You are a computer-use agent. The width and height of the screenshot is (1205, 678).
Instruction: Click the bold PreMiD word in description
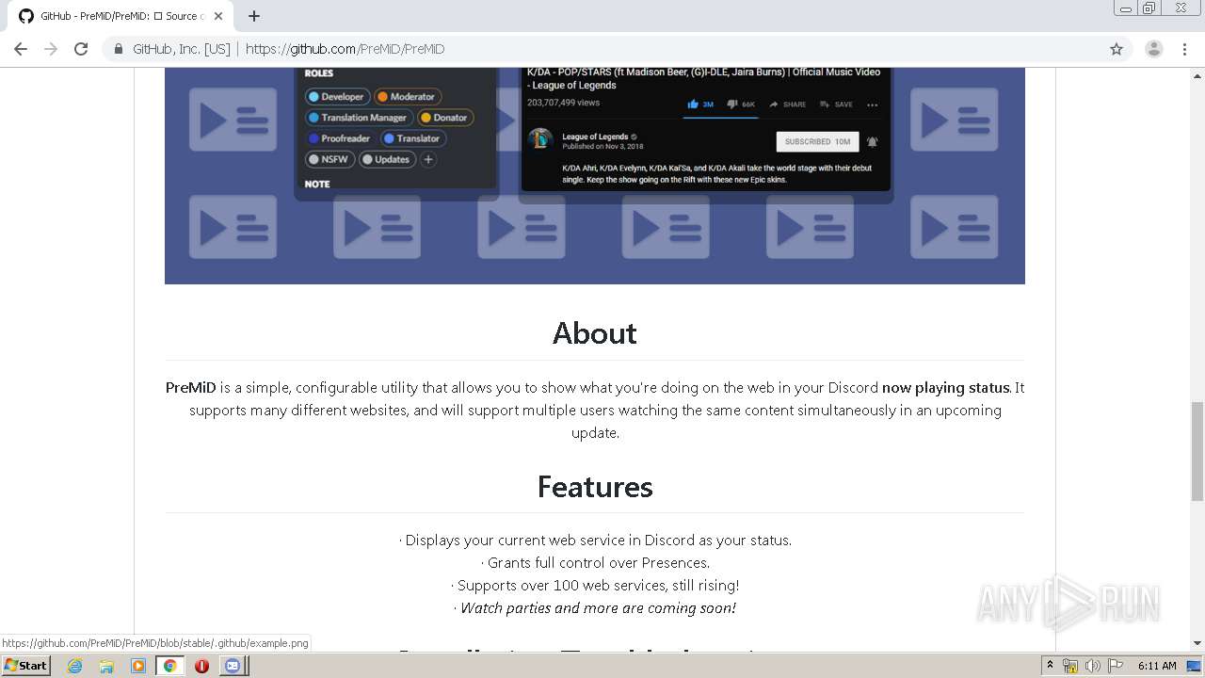[x=191, y=388]
